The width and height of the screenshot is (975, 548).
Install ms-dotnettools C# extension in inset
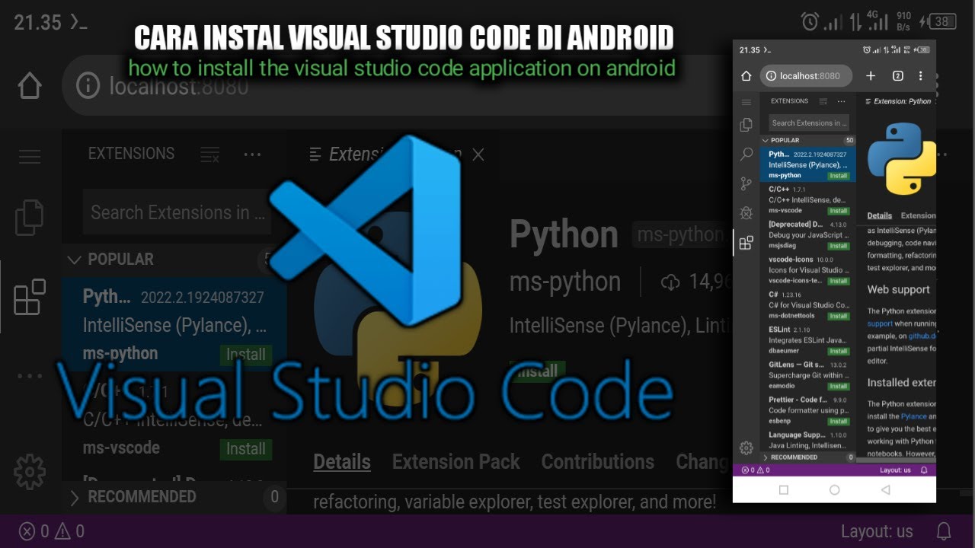tap(839, 316)
